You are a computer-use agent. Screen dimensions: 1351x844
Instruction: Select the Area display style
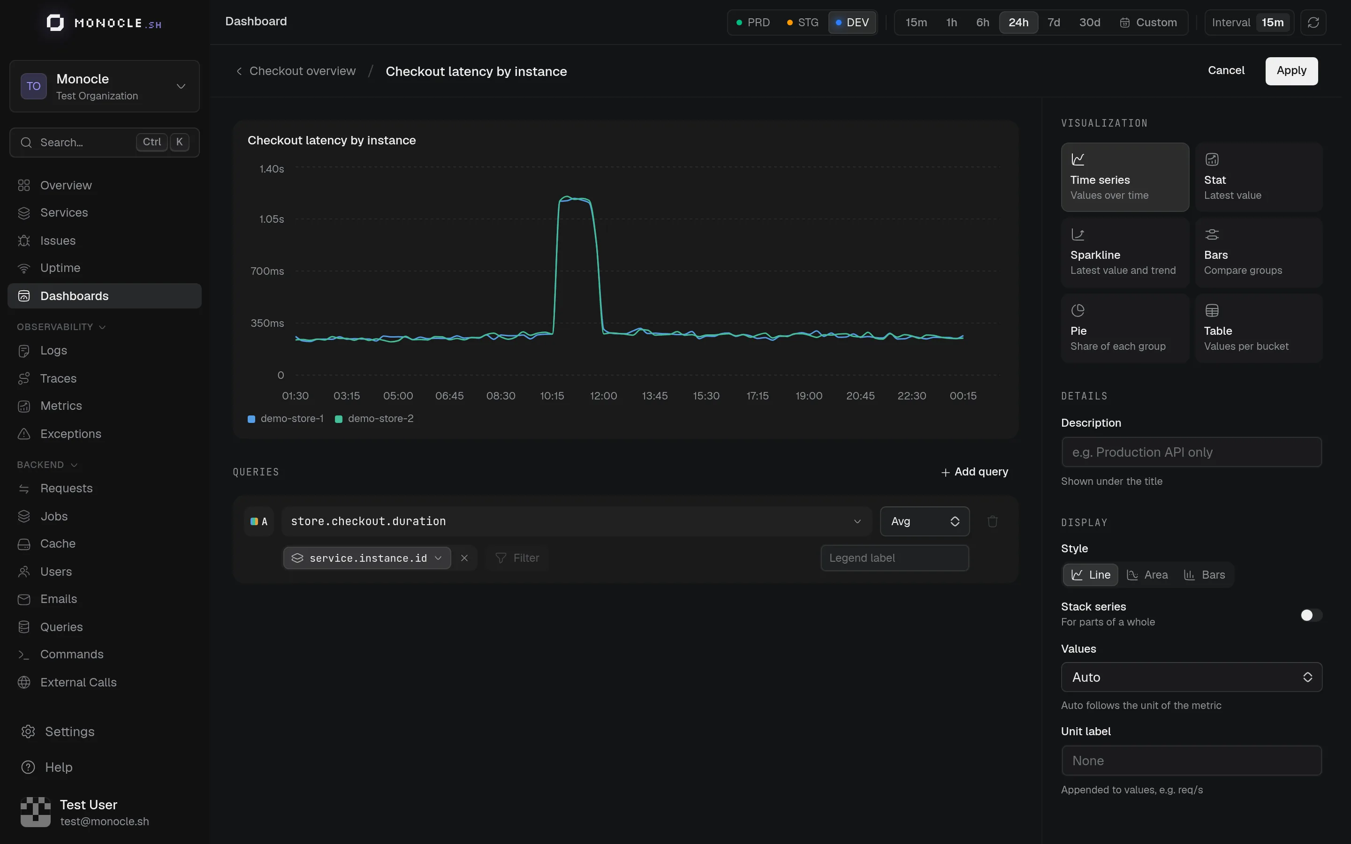(x=1147, y=575)
